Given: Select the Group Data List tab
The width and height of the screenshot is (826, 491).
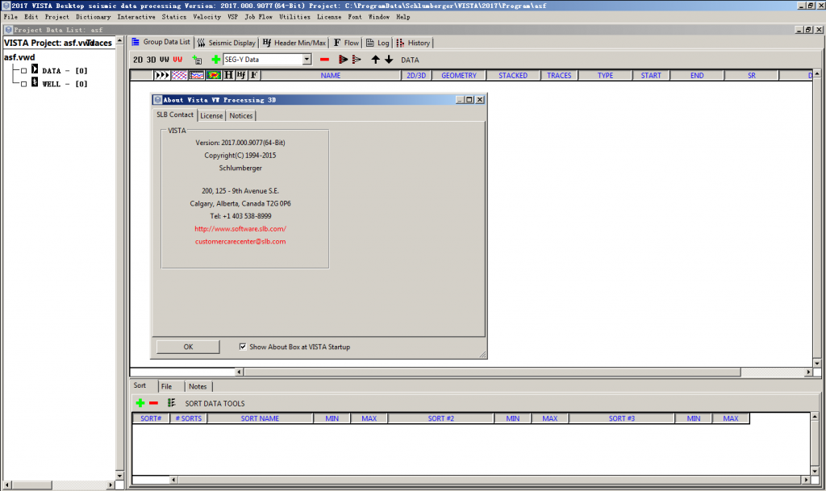Looking at the screenshot, I should coord(161,42).
